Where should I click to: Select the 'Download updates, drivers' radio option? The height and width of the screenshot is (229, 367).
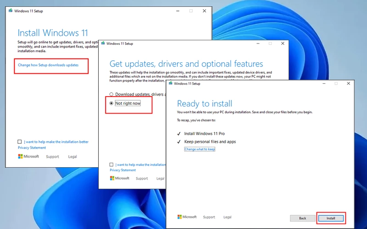pyautogui.click(x=111, y=94)
